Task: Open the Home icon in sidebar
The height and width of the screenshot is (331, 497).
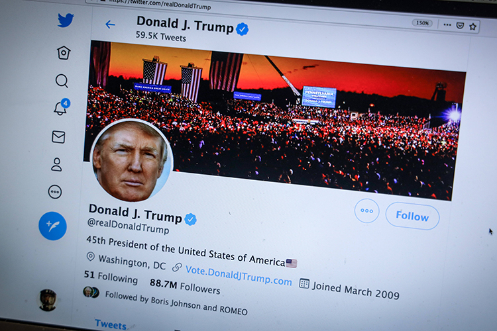Action: [x=64, y=53]
